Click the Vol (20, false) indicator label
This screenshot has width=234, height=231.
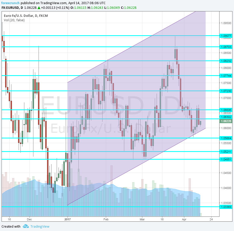click(14, 20)
